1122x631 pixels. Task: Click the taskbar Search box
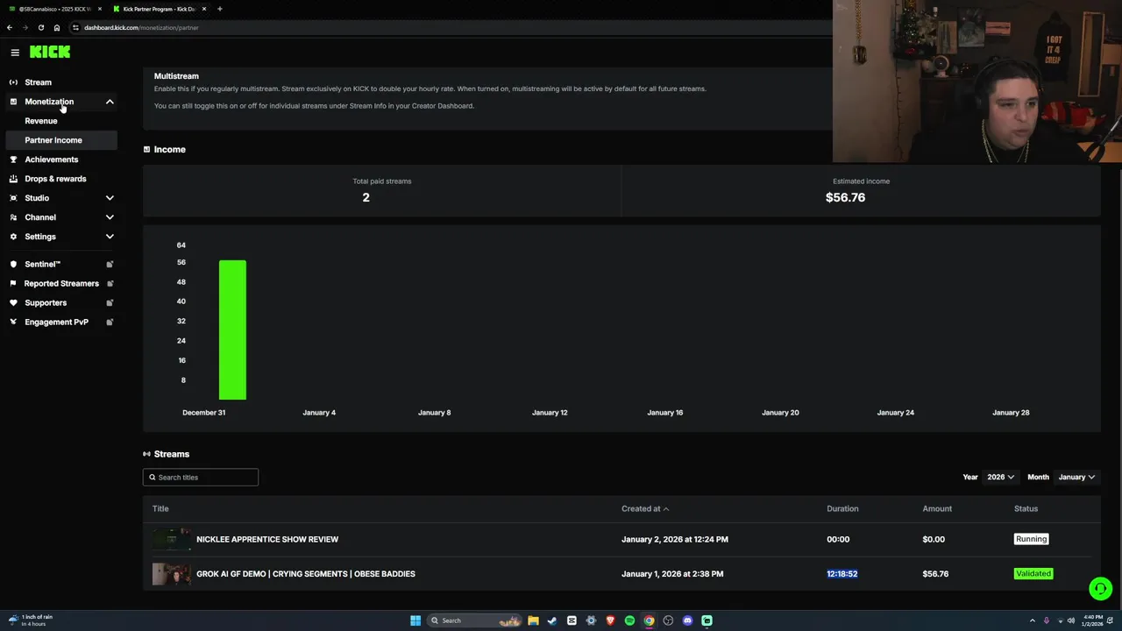click(x=475, y=620)
